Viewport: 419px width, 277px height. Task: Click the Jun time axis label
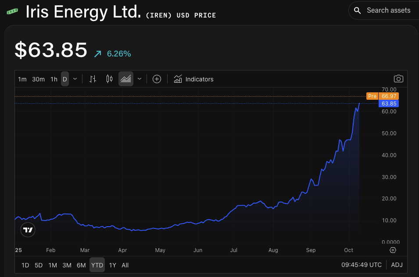click(x=198, y=250)
